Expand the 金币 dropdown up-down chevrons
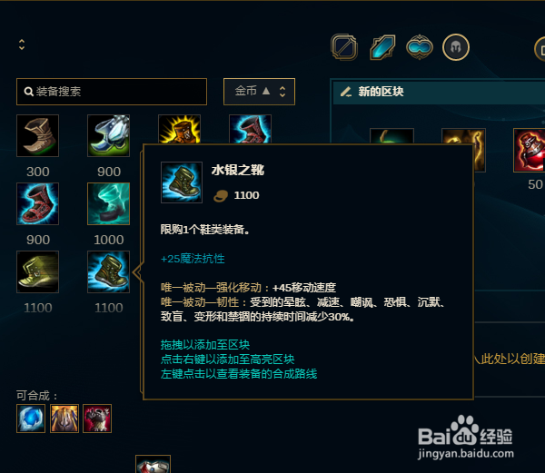The image size is (545, 473). click(x=282, y=92)
